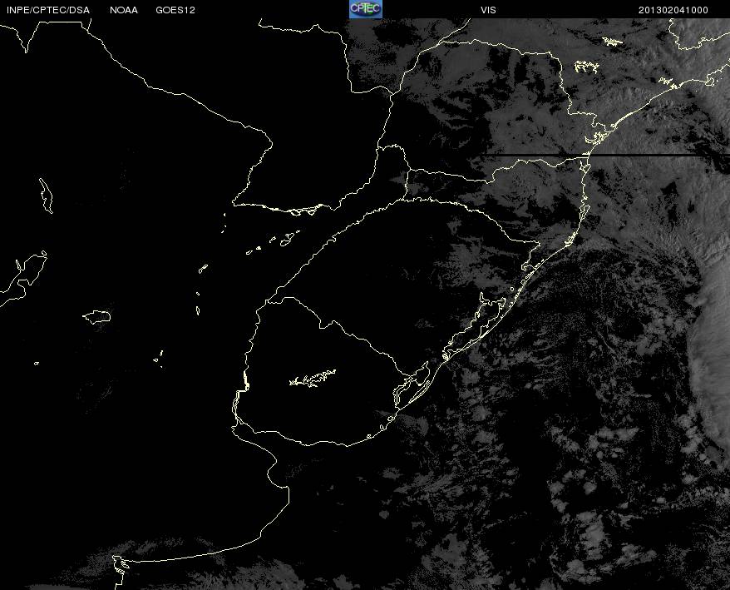
Task: Select the INPE/CPTEC/DSA header label
Action: [x=48, y=10]
